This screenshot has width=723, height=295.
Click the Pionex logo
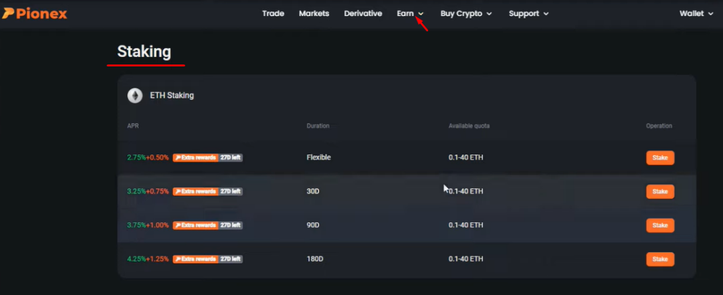[x=35, y=14]
